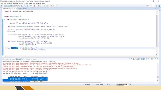Click Remove All Terminated Launches icon
Screen dimensions: 161x90
(x=134, y=59)
